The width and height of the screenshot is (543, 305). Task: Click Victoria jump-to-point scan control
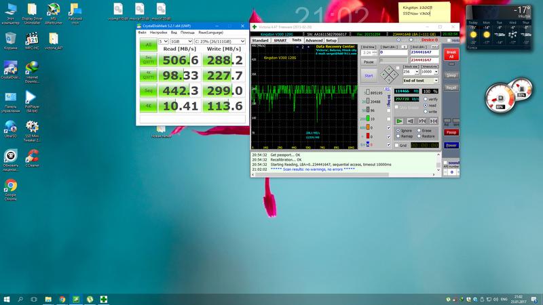[x=434, y=121]
